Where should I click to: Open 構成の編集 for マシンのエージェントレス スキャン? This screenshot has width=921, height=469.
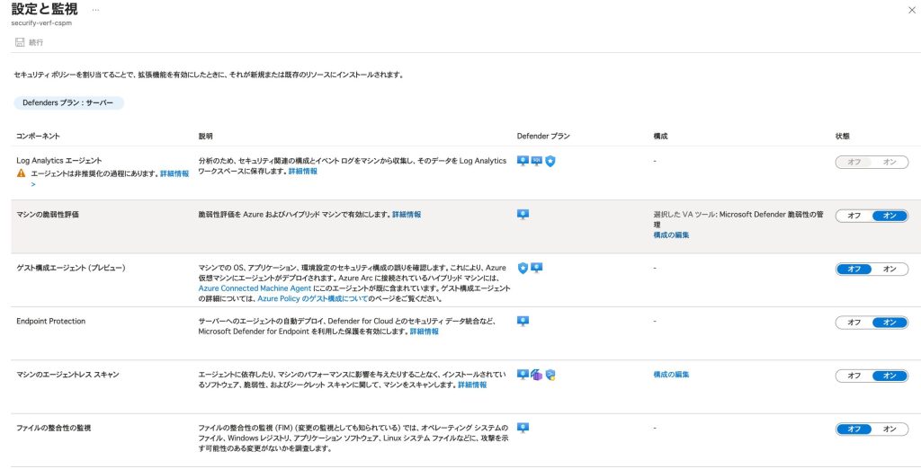[671, 375]
